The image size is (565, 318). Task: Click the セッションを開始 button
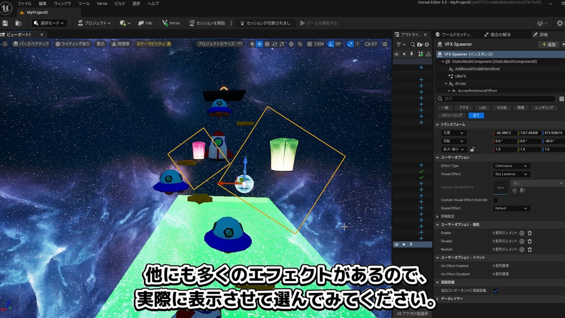[207, 23]
